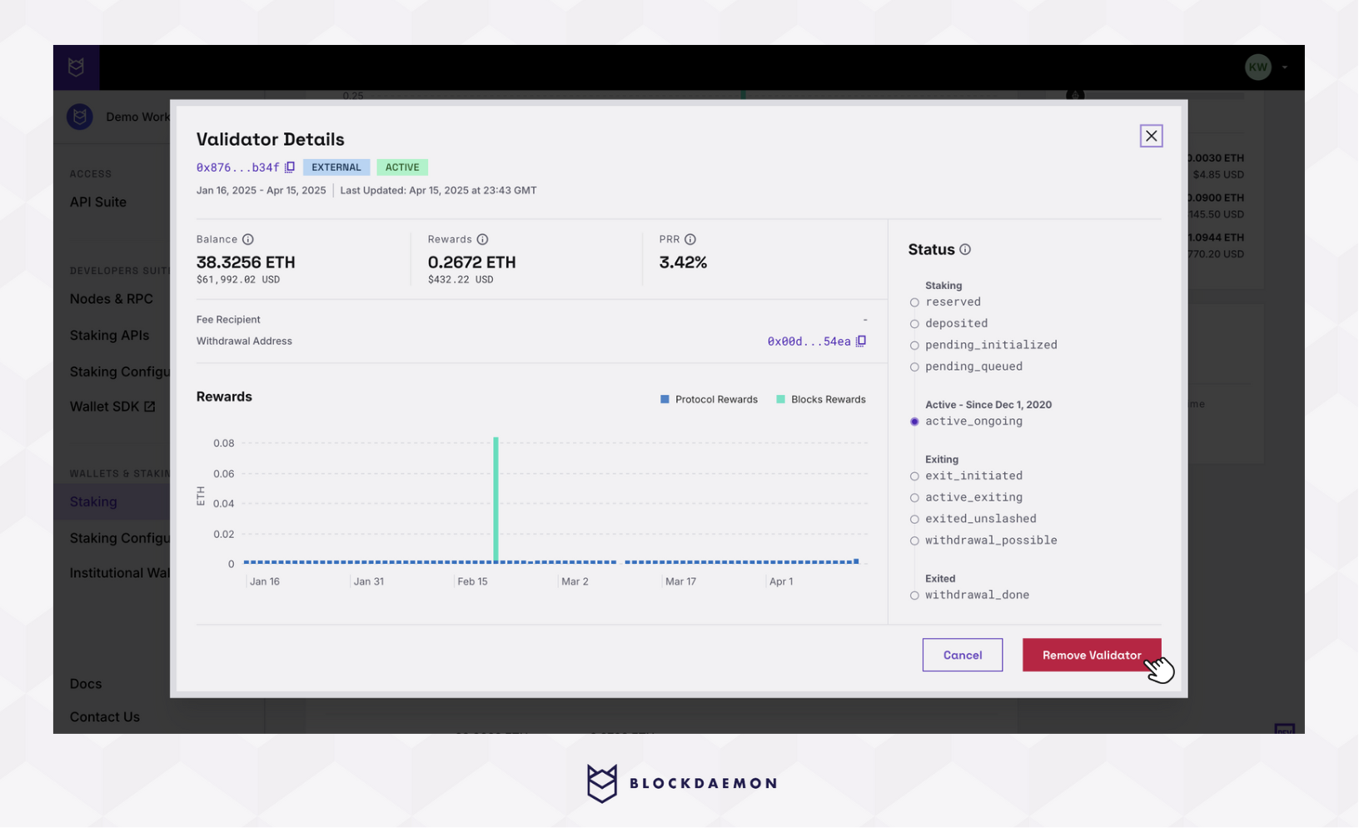This screenshot has height=828, width=1359.
Task: Click the tall green Feb block reward bar
Action: tap(495, 500)
